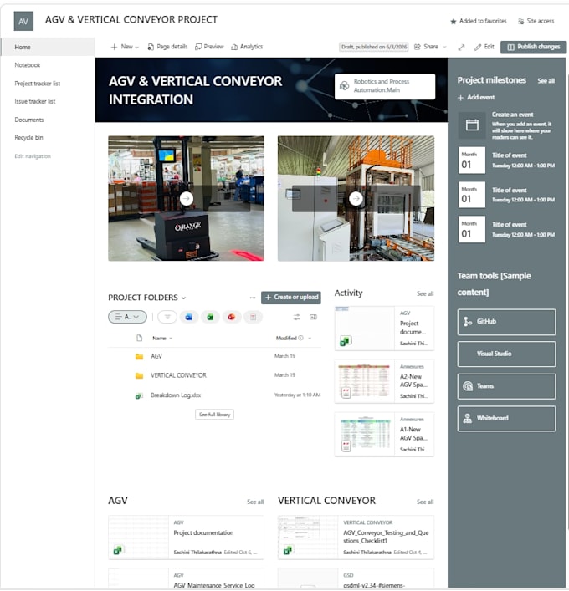Filter by PDF files icon
The height and width of the screenshot is (591, 569).
pos(254,317)
